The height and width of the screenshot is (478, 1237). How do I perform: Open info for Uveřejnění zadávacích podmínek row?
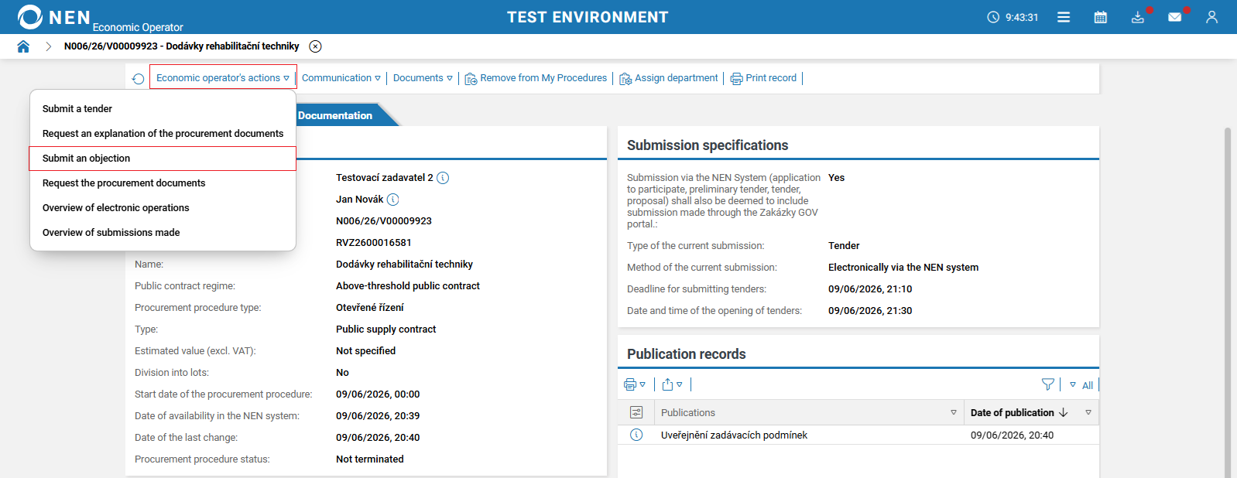point(636,435)
